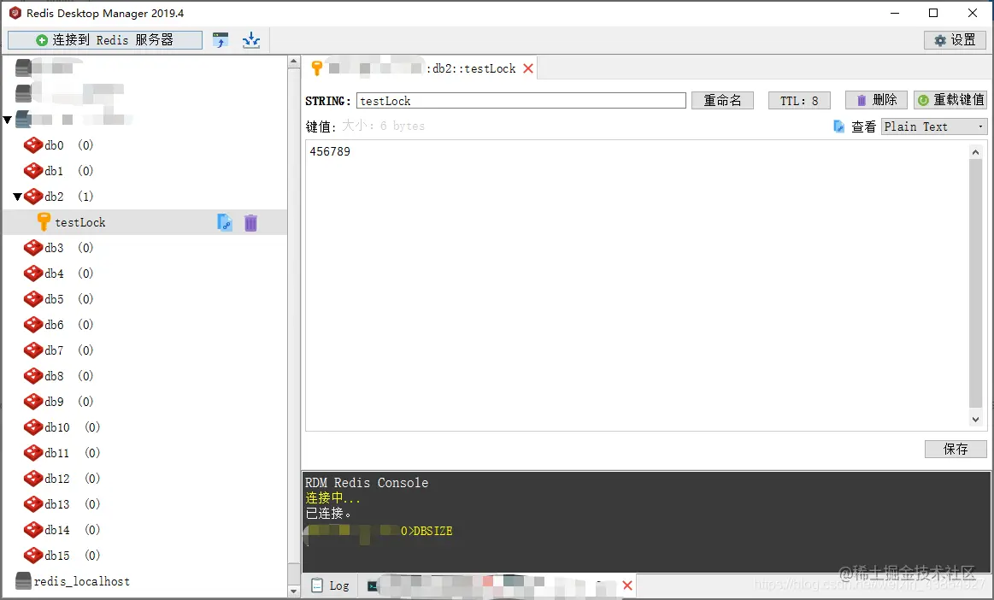
Task: Click the db2 (1) label text
Action: [69, 197]
